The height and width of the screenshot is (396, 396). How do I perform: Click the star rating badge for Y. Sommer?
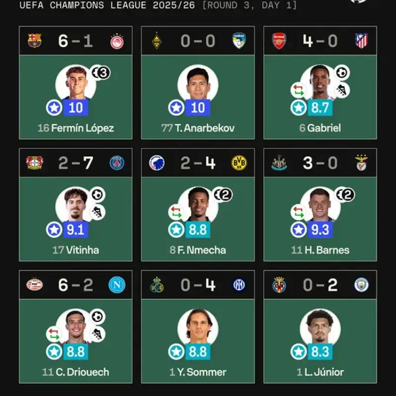coord(177,351)
